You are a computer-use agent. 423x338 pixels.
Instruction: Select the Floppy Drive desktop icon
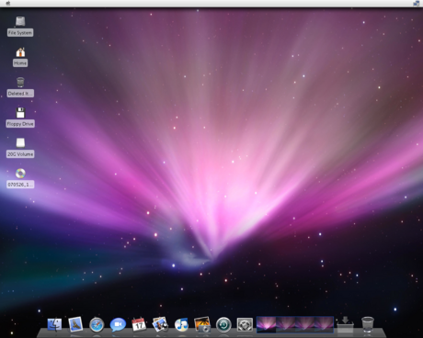coord(20,118)
